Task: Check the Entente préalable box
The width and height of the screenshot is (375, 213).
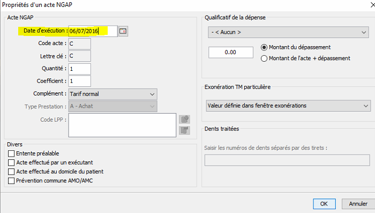Action: 11,153
